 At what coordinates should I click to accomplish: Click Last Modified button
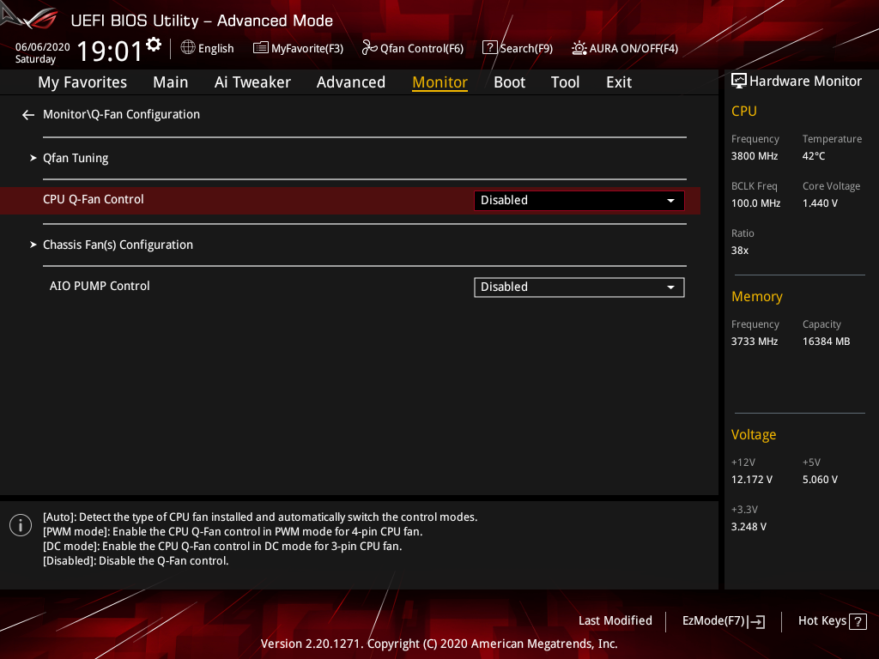pyautogui.click(x=615, y=621)
